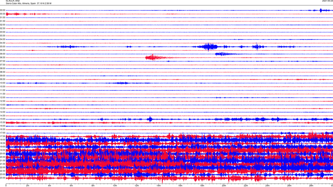The image size is (333, 187).
Task: Click the '02:30' time label
Action: [x=2, y=28]
